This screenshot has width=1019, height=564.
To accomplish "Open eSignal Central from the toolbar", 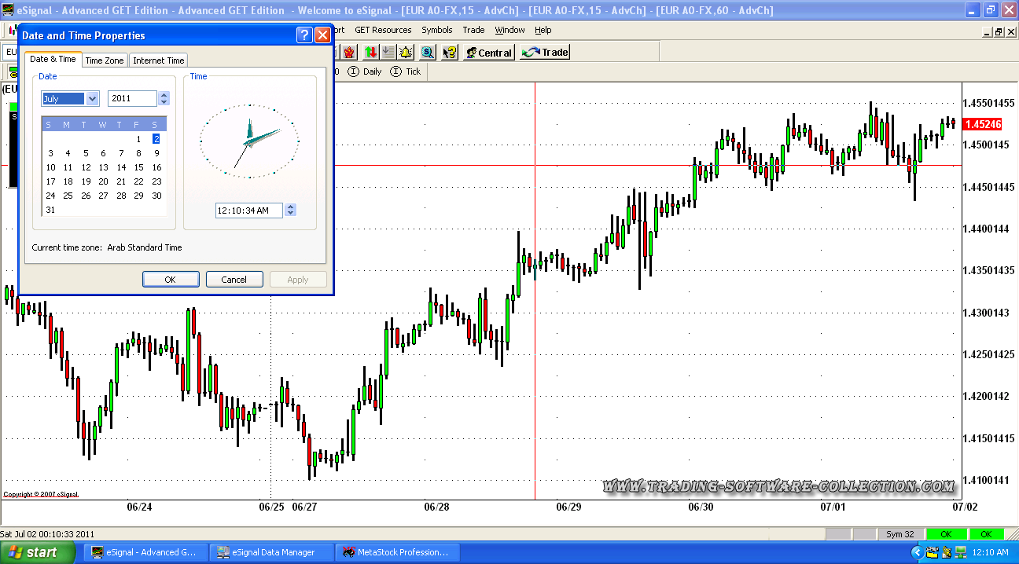I will pos(488,53).
